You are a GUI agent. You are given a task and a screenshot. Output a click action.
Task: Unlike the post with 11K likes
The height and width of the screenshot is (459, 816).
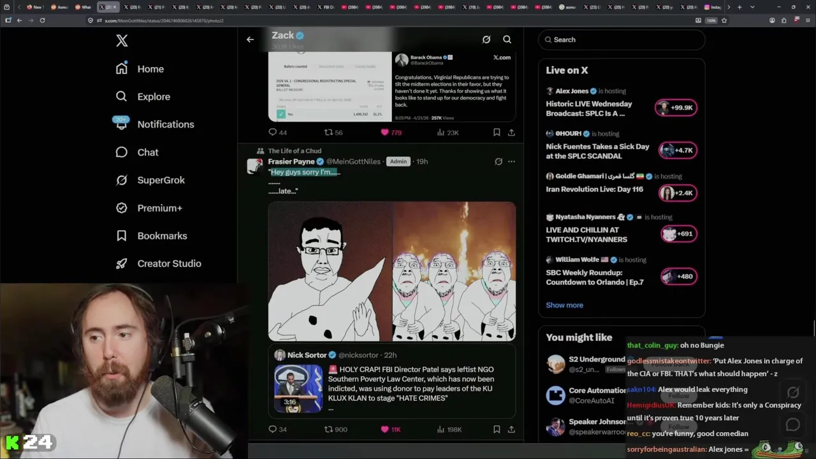click(390, 430)
